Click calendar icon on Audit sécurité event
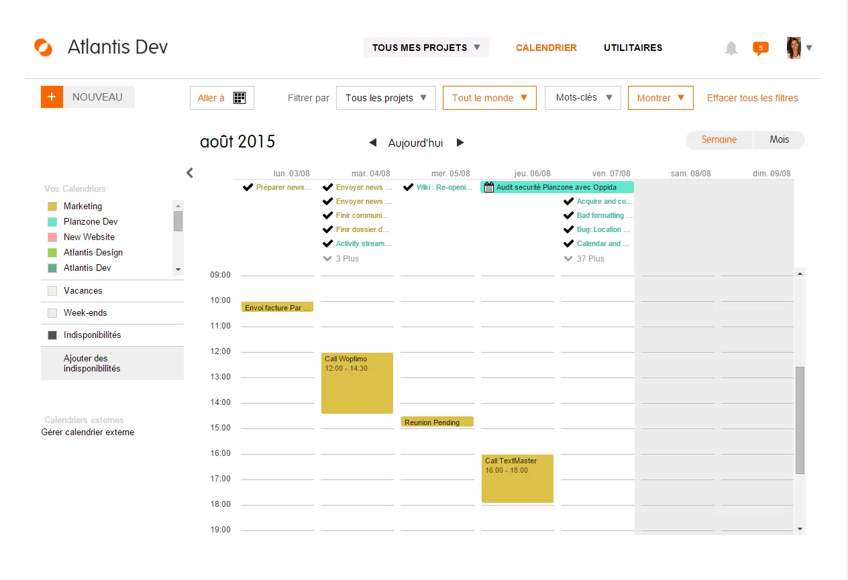 (489, 187)
